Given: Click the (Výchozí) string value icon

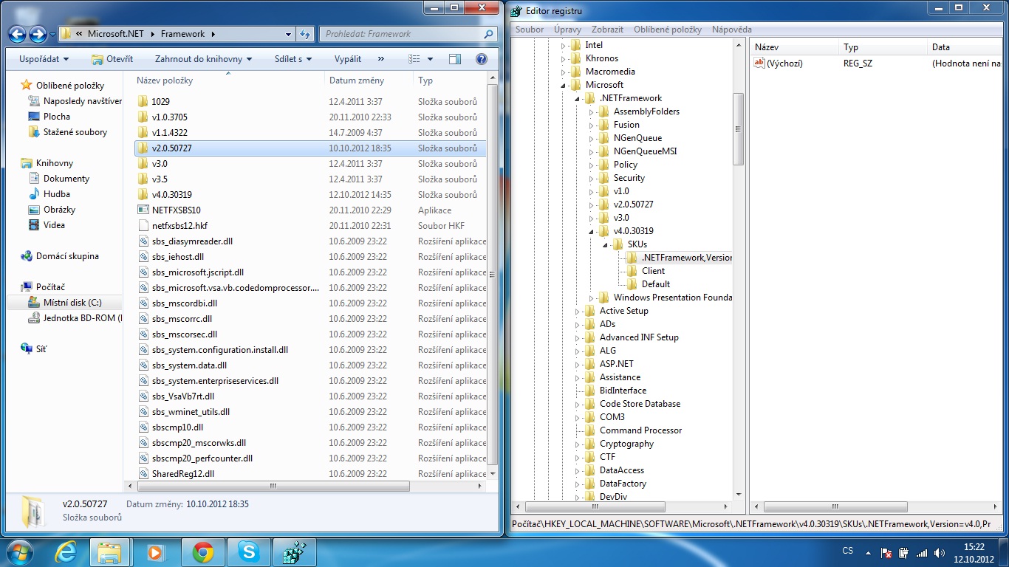Looking at the screenshot, I should [759, 63].
